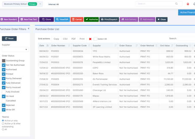The image size is (195, 139).
Task: Uncheck the On Hold filter
Action: tap(4, 96)
